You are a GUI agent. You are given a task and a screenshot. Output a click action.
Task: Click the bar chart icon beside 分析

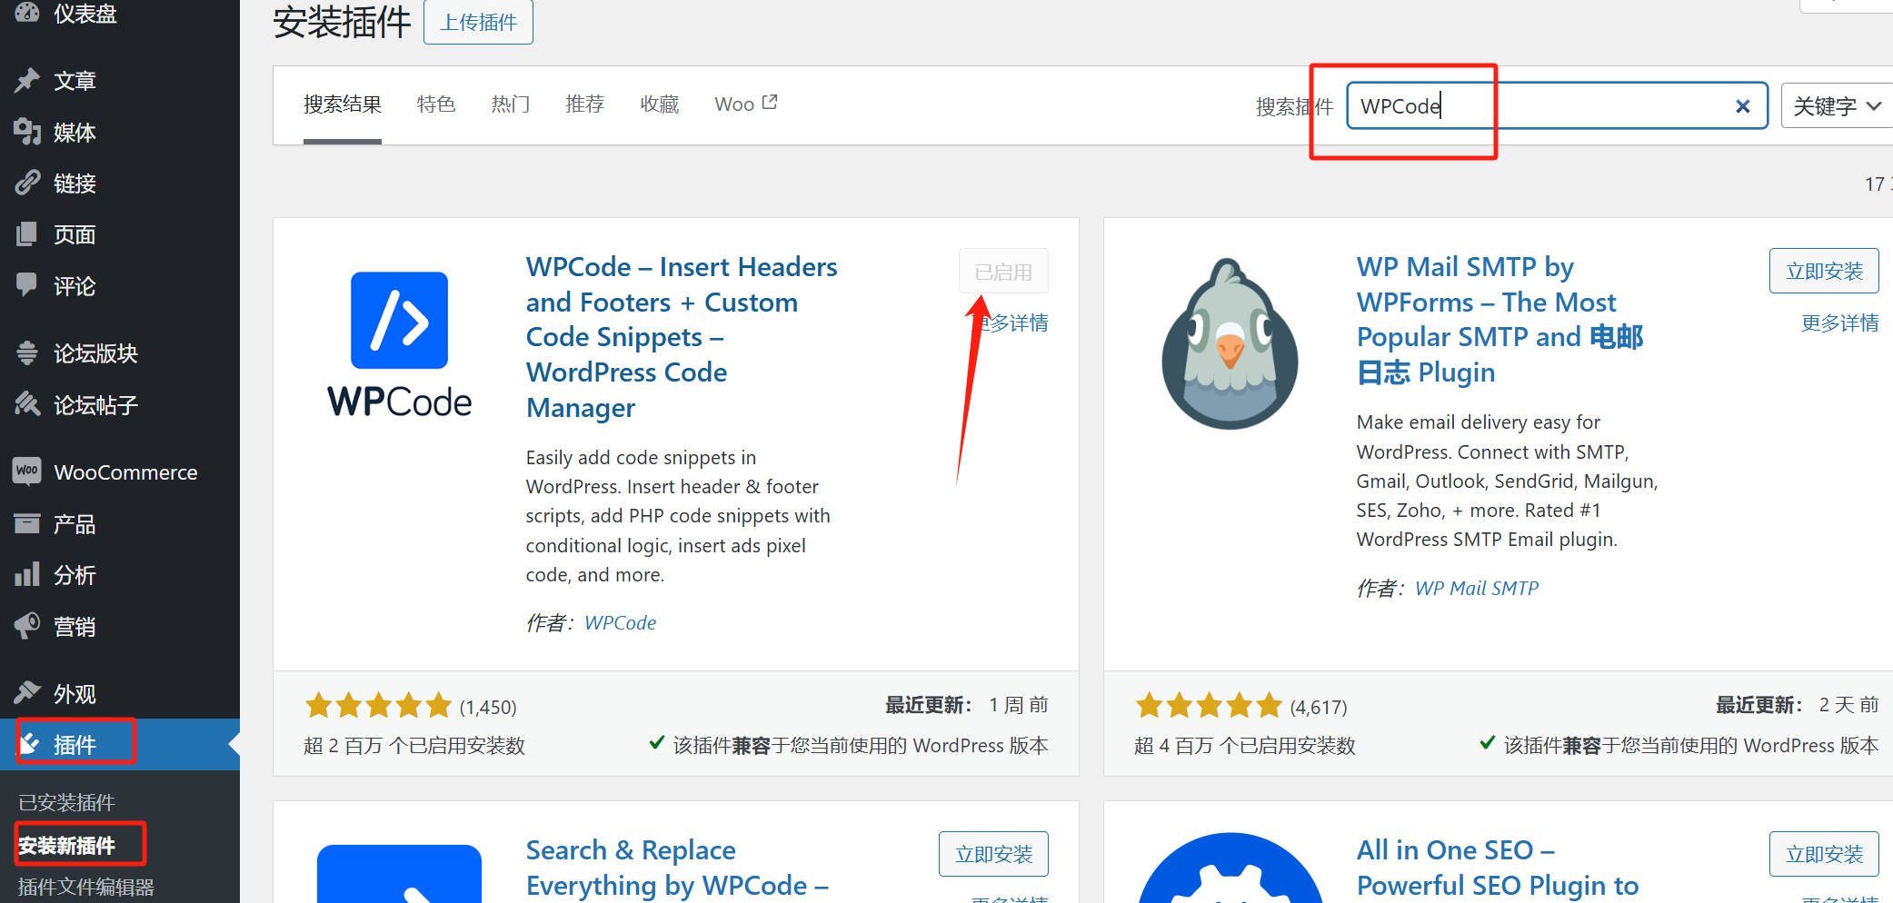click(27, 574)
